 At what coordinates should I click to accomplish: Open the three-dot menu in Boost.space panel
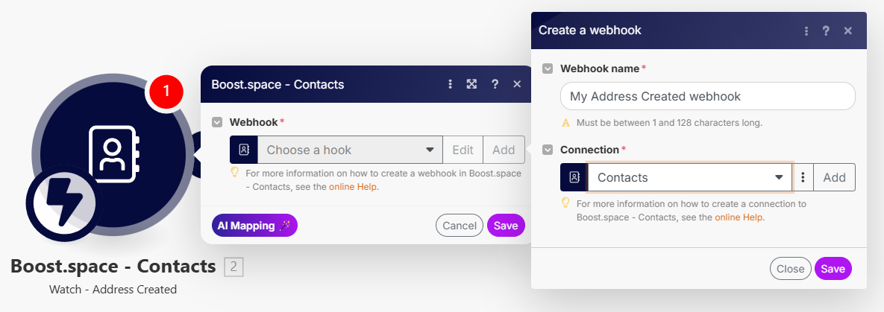point(450,84)
